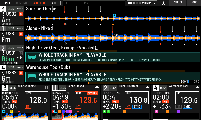This screenshot has height=120, width=201.
Task: Click the USB icon beside USB1 on deck 2
Action: click(3, 53)
